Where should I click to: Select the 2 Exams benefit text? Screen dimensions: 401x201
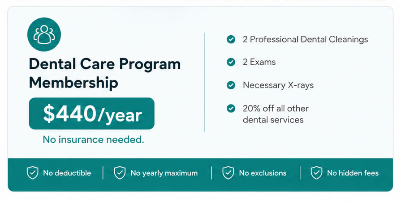coord(259,62)
